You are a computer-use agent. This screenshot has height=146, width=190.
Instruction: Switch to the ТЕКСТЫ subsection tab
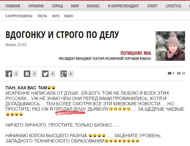tap(42, 16)
